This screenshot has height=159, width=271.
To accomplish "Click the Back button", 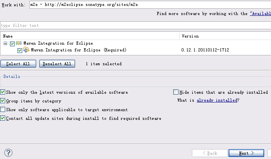I will click(x=210, y=153).
